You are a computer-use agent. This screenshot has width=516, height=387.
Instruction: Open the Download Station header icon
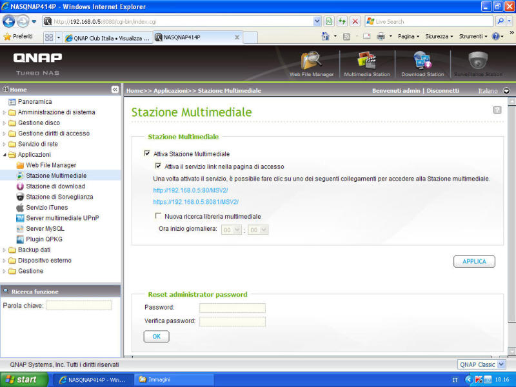pyautogui.click(x=422, y=62)
